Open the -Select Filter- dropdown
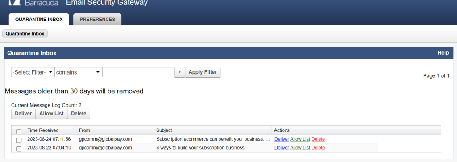The image size is (457, 162). click(x=33, y=72)
